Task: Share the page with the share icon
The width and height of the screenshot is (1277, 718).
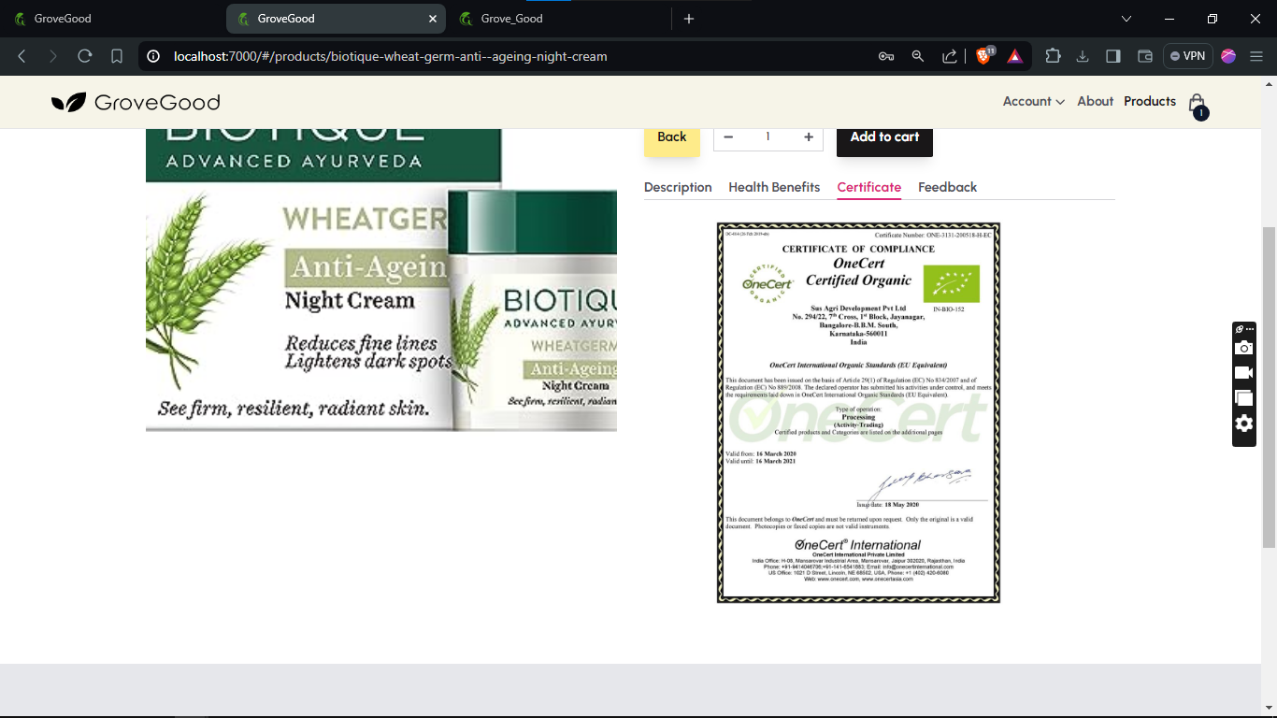Action: tap(950, 56)
